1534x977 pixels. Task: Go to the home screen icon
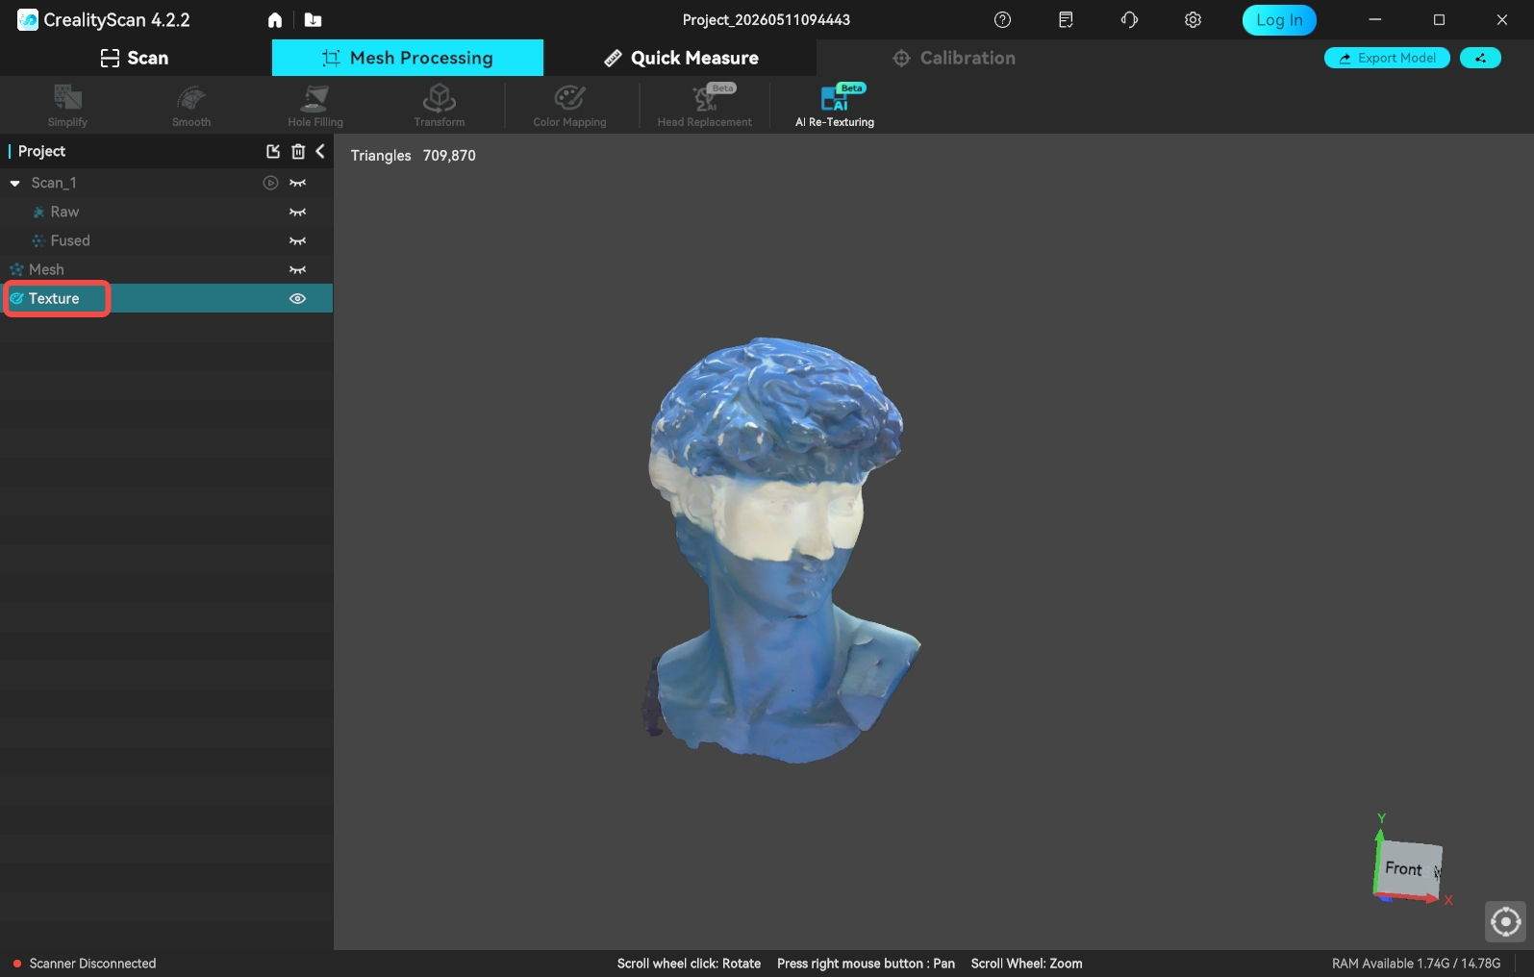click(x=275, y=20)
